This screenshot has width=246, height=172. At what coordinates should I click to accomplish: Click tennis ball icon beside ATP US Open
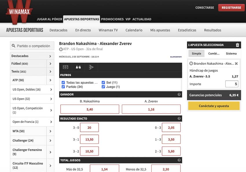[61, 49]
